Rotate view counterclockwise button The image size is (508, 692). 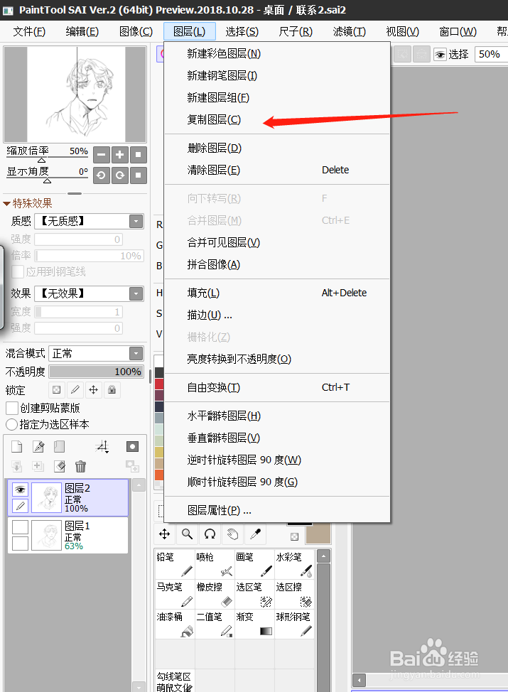pyautogui.click(x=101, y=175)
